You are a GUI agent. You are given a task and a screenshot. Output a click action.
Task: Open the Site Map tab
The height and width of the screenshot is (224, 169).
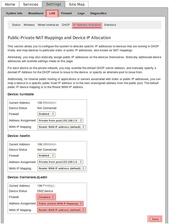click(77, 4)
